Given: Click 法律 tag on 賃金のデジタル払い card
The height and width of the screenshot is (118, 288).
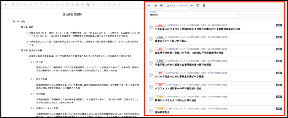Looking at the screenshot, I should tap(279, 37).
